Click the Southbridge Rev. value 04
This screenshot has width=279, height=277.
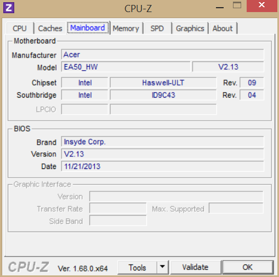tap(252, 95)
